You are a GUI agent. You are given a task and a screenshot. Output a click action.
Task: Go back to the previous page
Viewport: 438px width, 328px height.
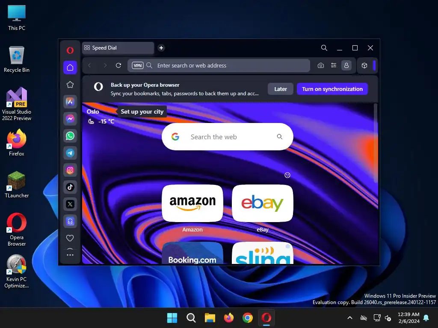[x=89, y=65]
